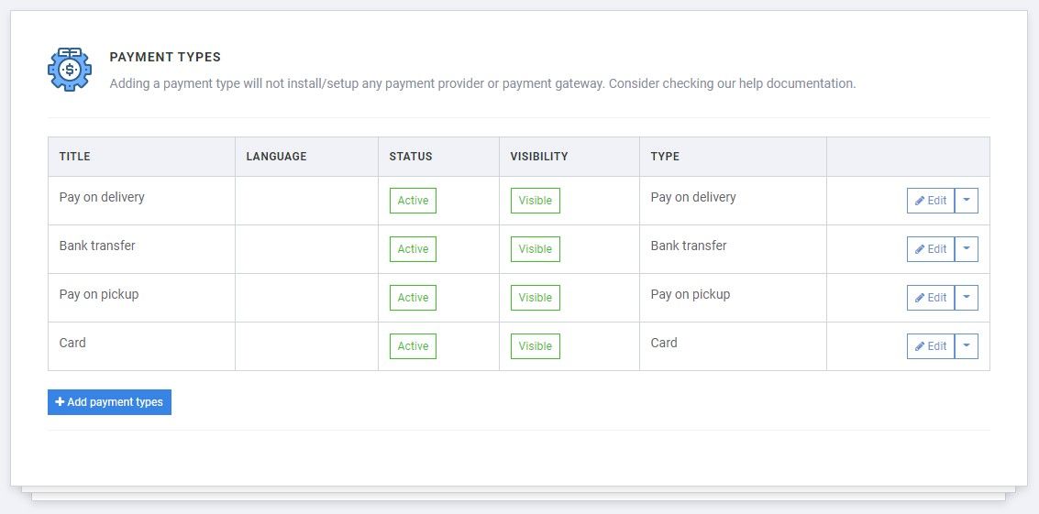Toggle Visible badge of Card

click(x=536, y=345)
